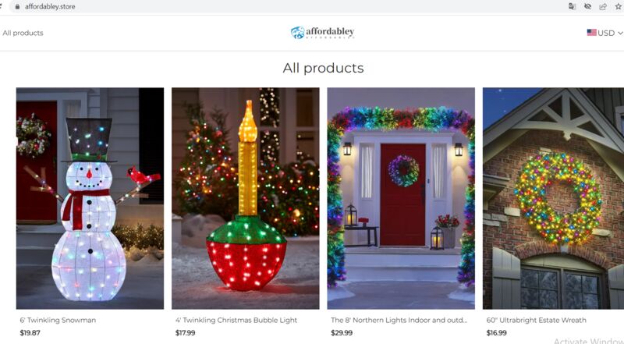Image resolution: width=624 pixels, height=344 pixels.
Task: Click the share page icon in address bar
Action: point(603,6)
